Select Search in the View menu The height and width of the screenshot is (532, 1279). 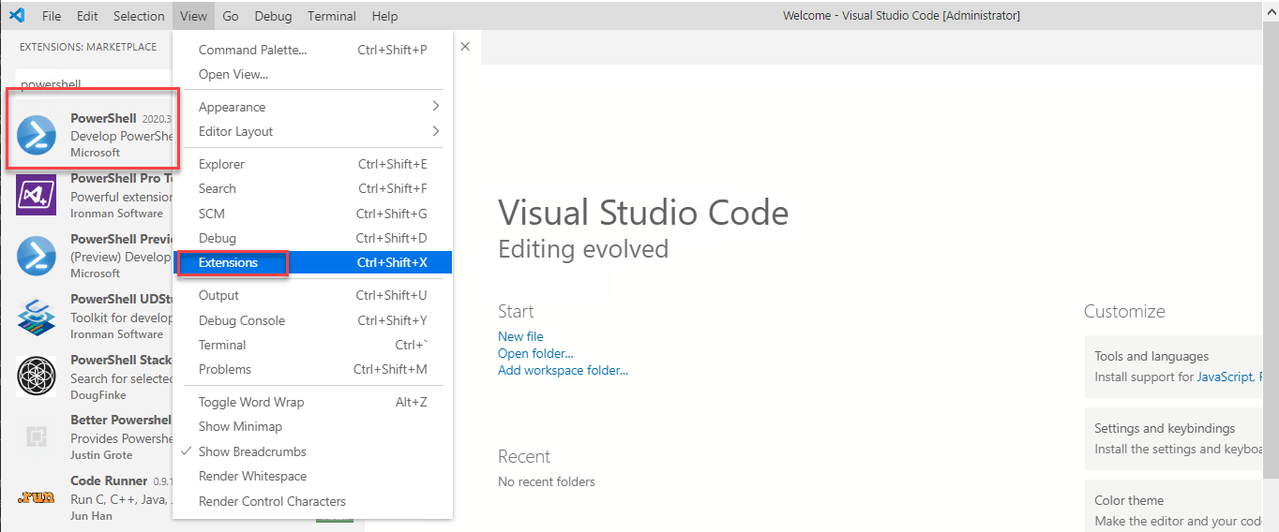pos(312,188)
